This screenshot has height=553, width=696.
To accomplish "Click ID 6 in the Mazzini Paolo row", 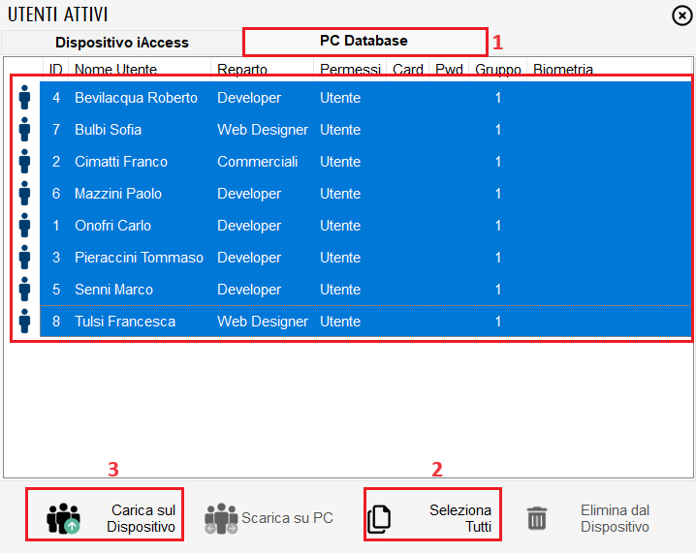I will (56, 194).
